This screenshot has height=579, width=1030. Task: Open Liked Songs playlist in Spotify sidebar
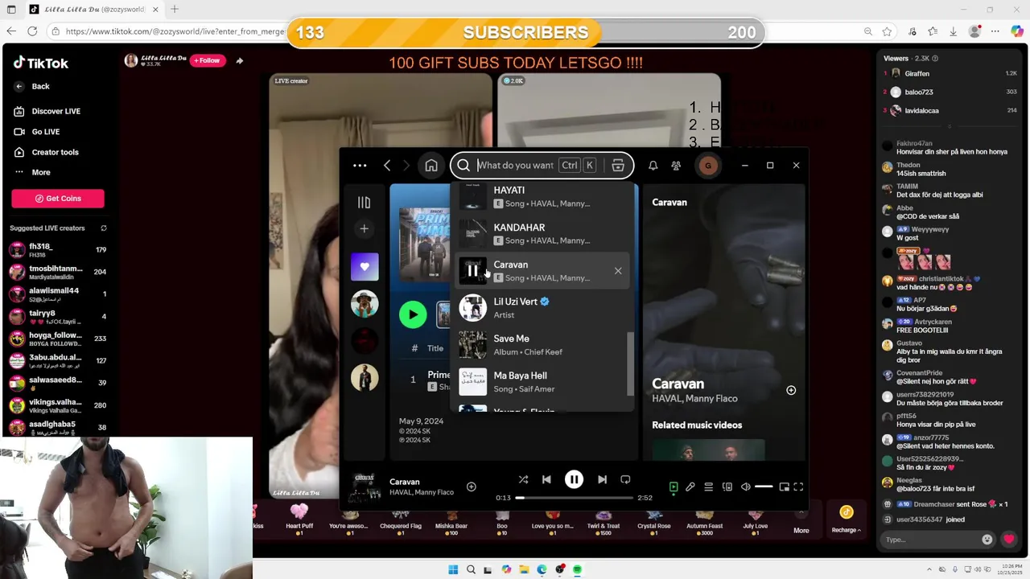pos(365,266)
